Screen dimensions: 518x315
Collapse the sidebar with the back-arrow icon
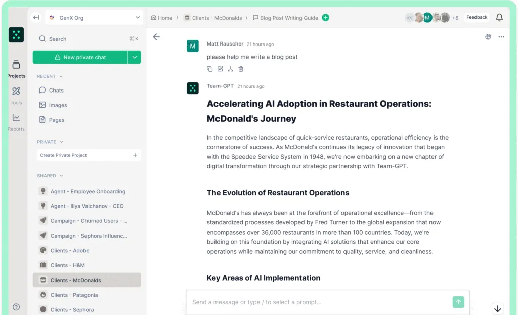[x=36, y=18]
